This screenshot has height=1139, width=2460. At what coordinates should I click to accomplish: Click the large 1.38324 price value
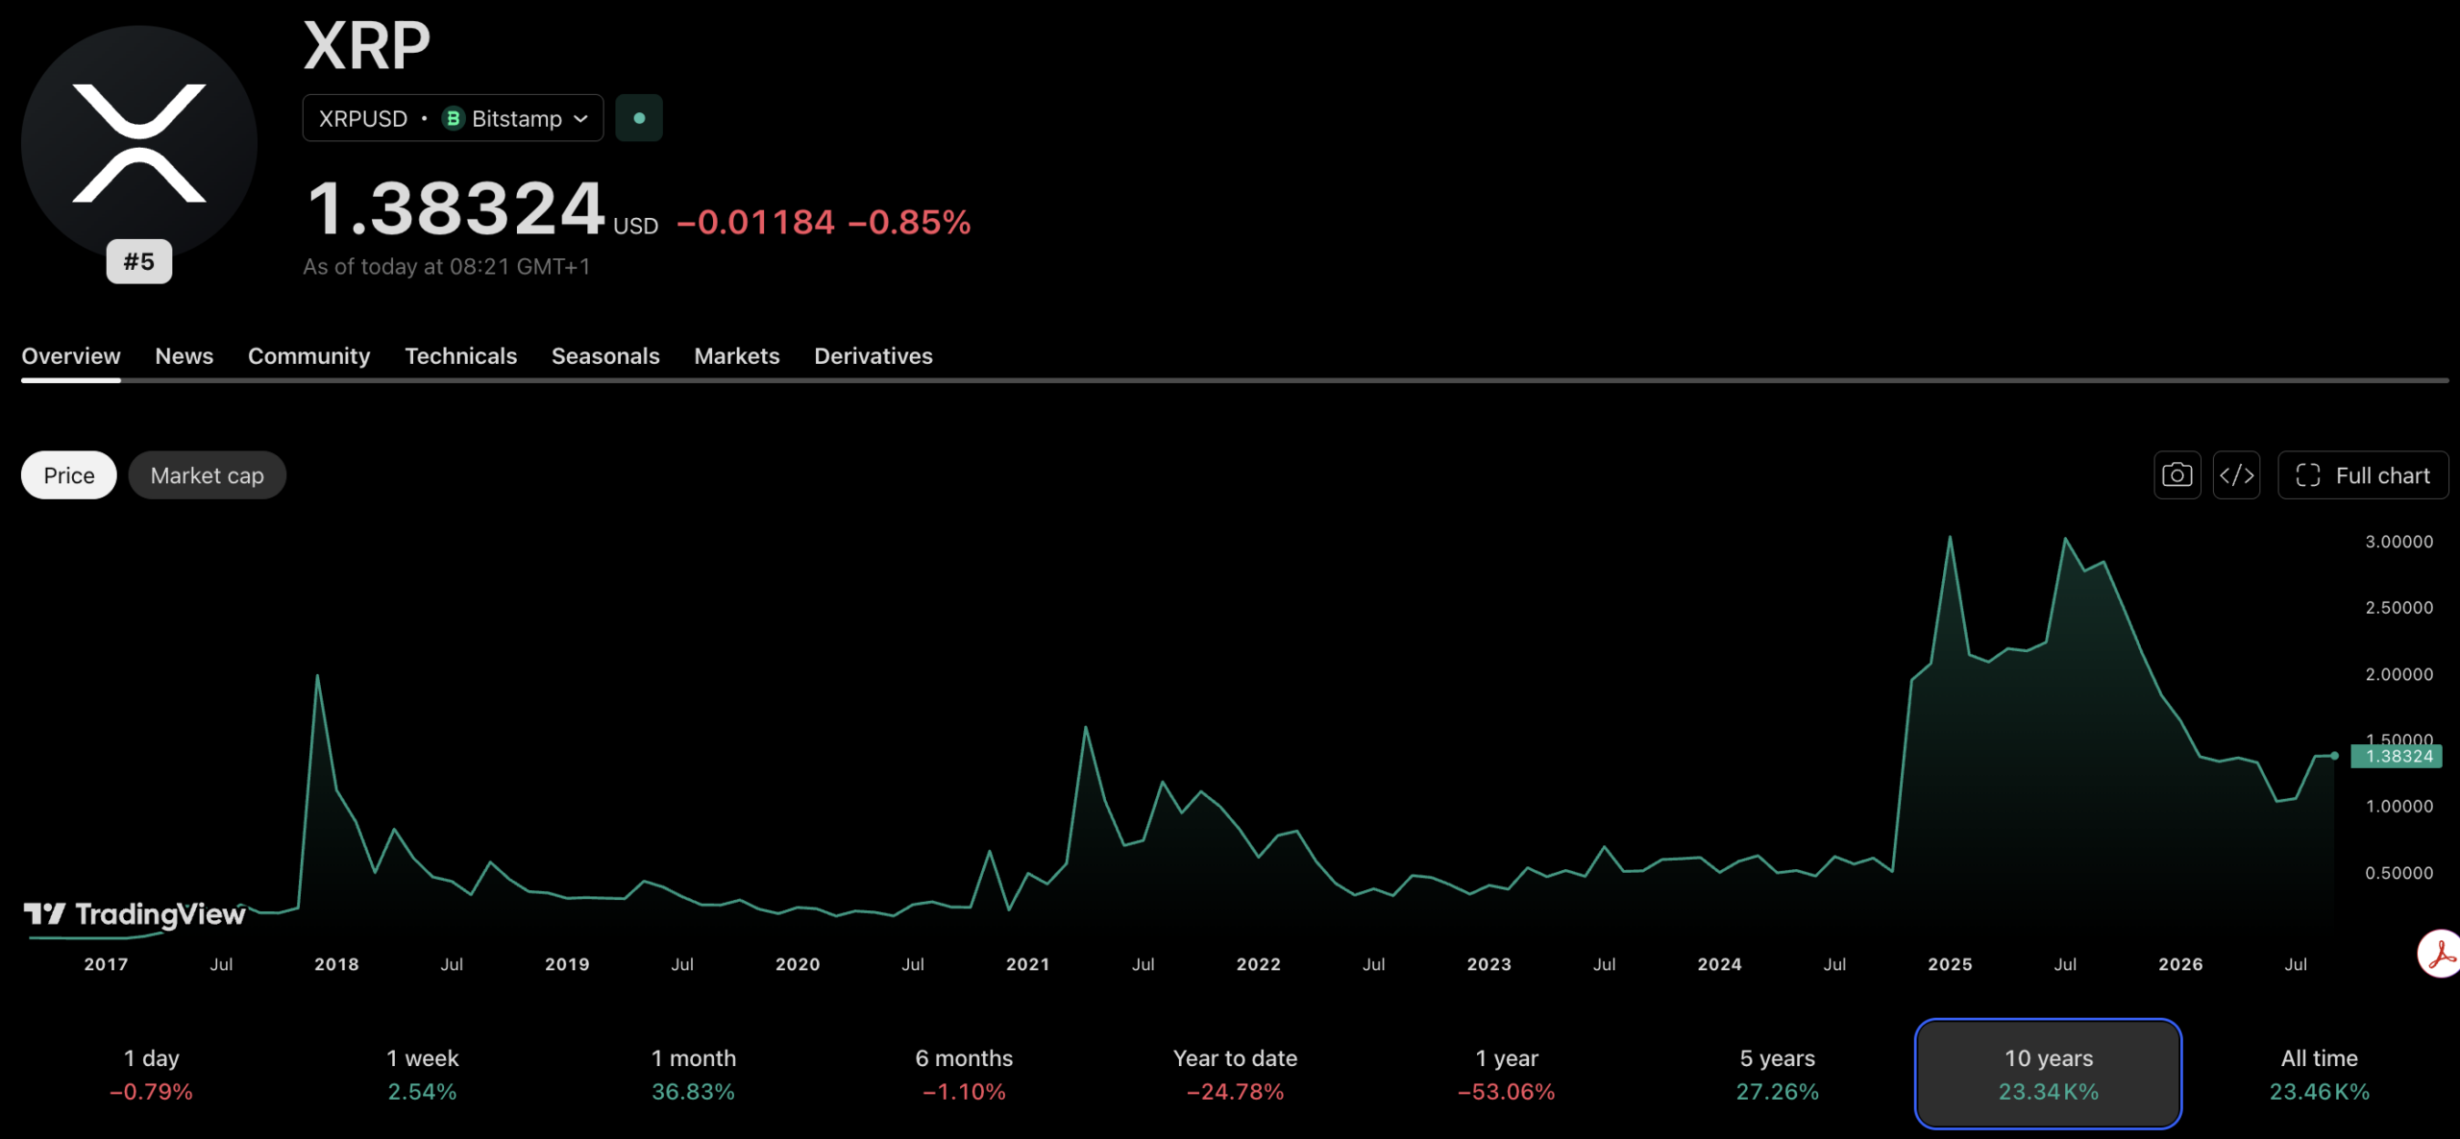(x=455, y=208)
